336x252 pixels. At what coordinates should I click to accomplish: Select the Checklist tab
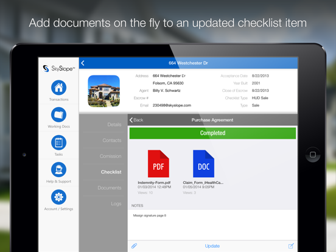(x=111, y=172)
